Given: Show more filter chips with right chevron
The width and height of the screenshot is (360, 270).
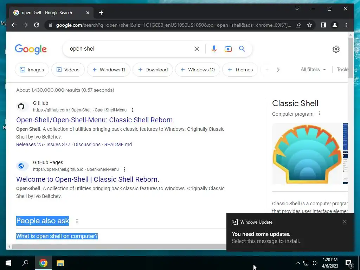Looking at the screenshot, I should pyautogui.click(x=278, y=70).
